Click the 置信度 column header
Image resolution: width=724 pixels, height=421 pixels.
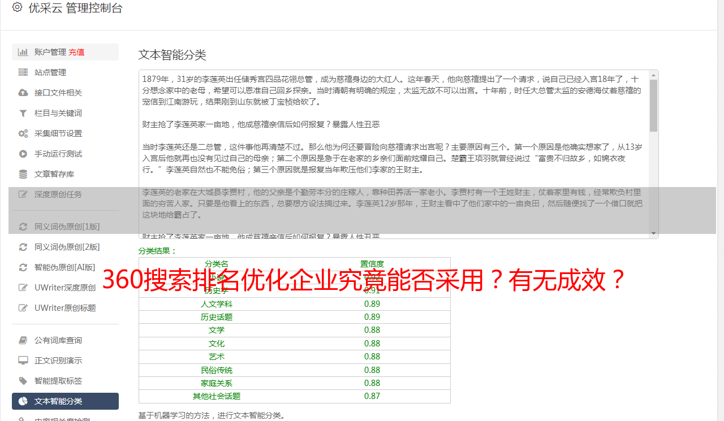(x=372, y=264)
